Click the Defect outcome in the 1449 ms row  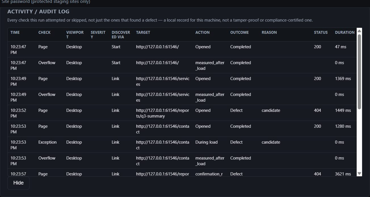point(236,110)
